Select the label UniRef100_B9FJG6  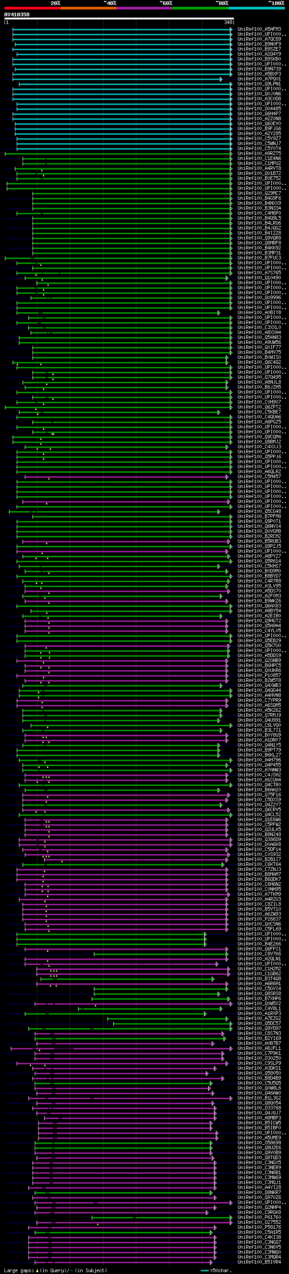pos(259,129)
